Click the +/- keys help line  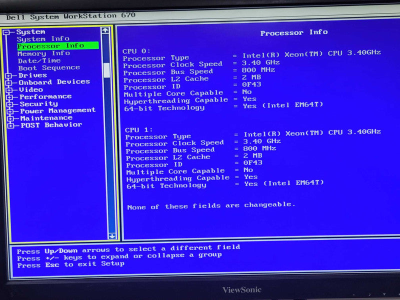(119, 256)
